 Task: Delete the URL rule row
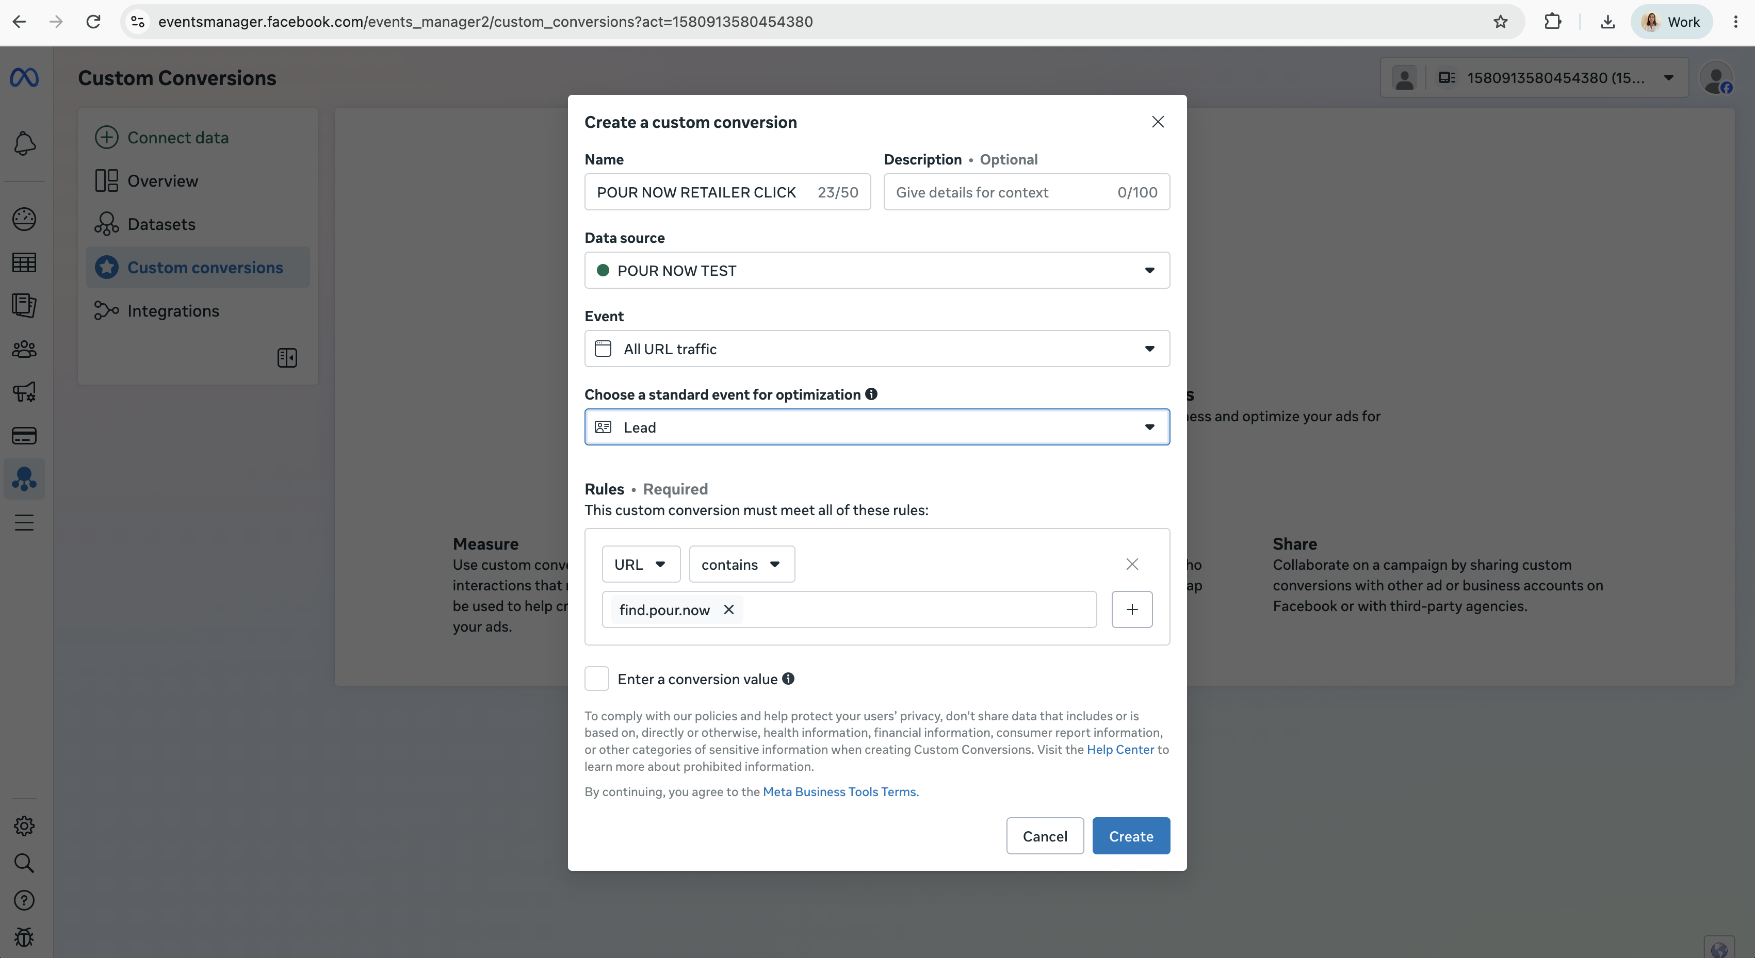1132,564
